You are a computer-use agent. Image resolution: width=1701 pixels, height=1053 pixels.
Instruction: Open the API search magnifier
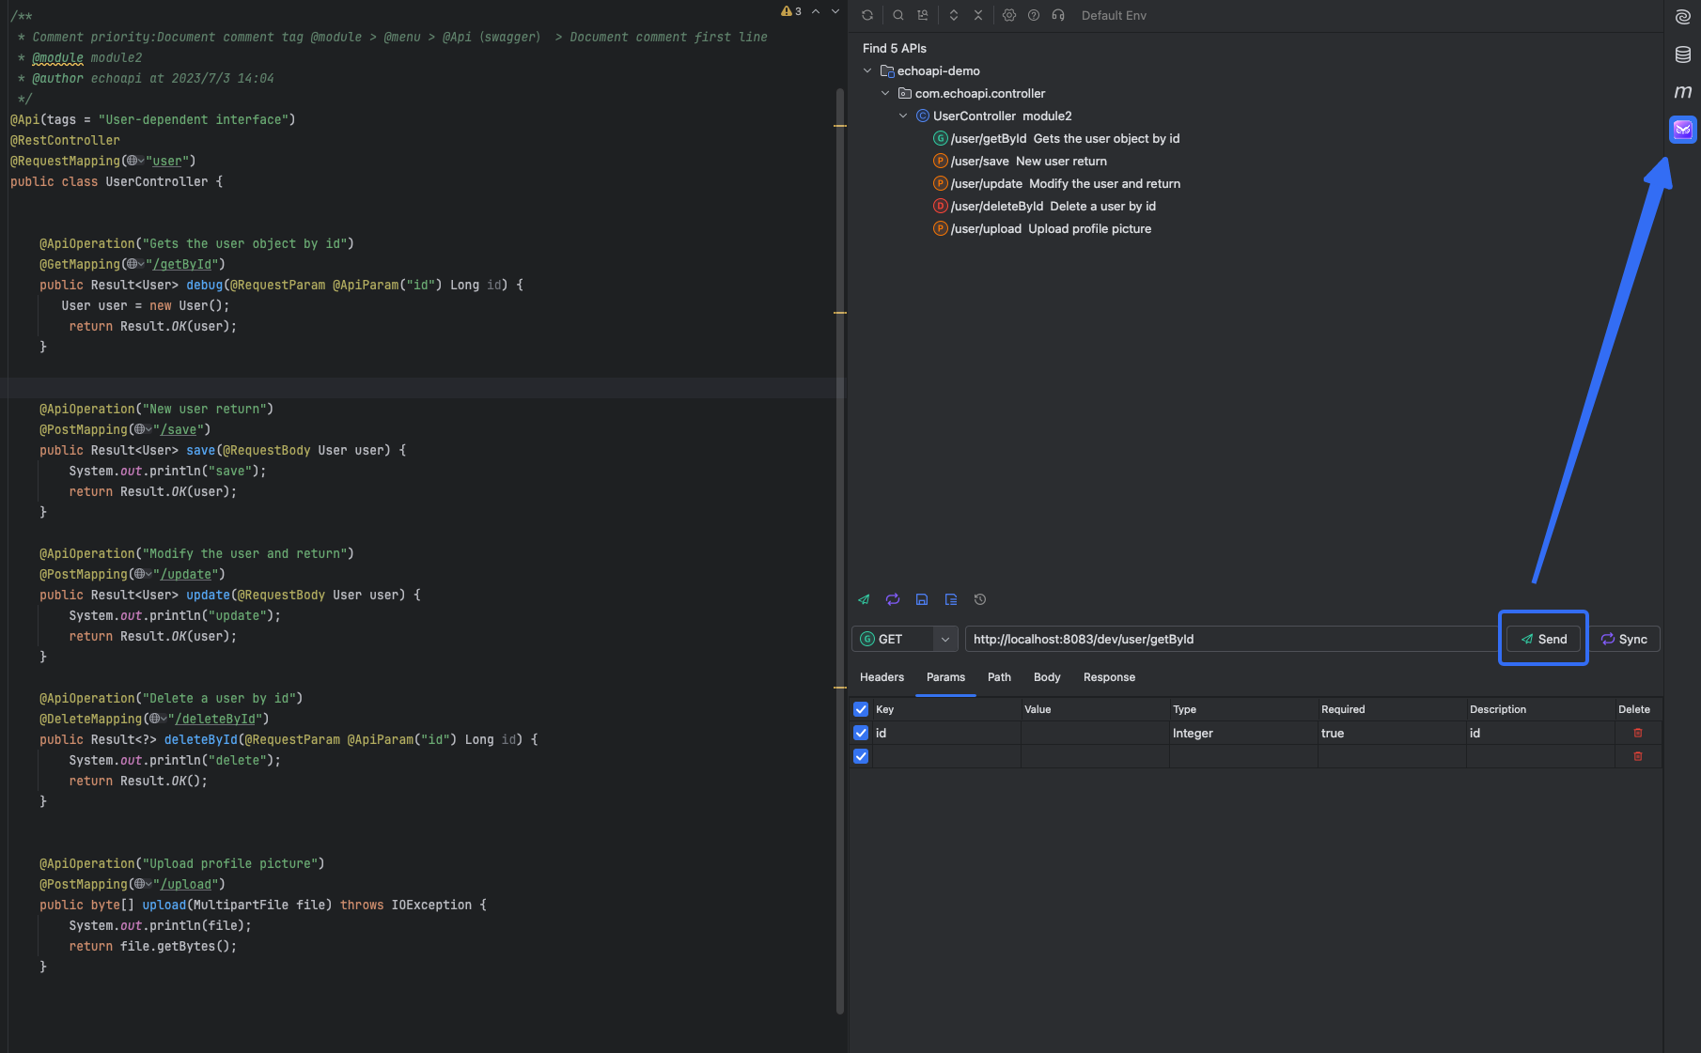(898, 15)
